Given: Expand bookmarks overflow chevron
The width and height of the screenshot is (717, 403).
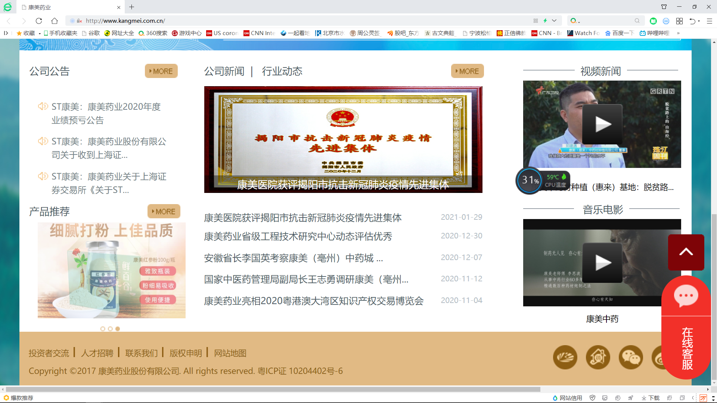Looking at the screenshot, I should (x=678, y=33).
